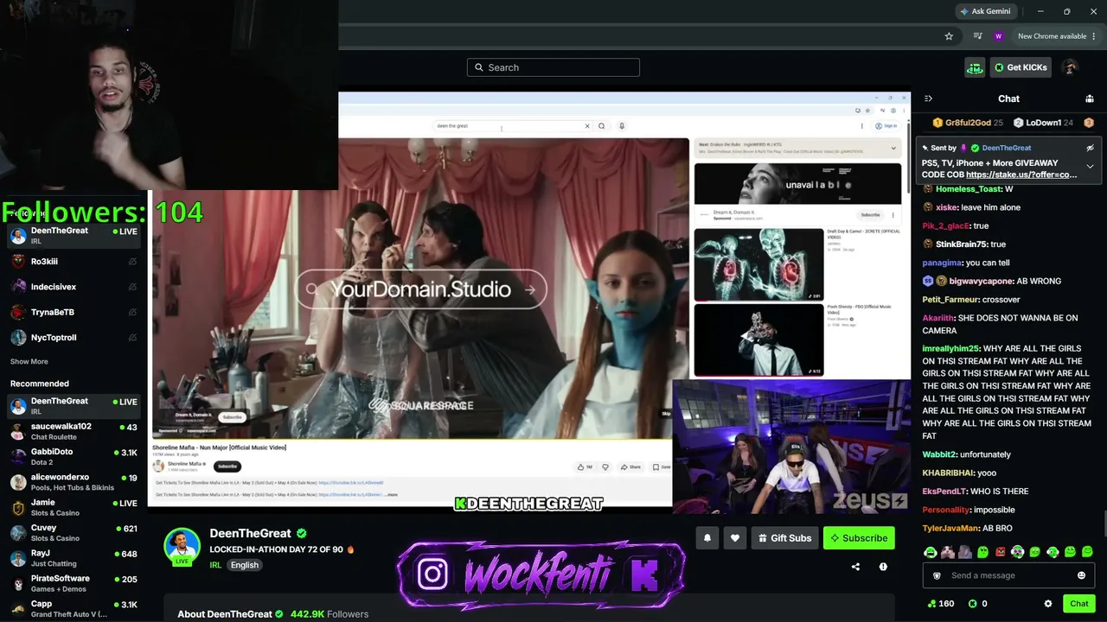Image resolution: width=1107 pixels, height=622 pixels.
Task: Click the notification bell for DeenTheGreat
Action: tap(707, 538)
